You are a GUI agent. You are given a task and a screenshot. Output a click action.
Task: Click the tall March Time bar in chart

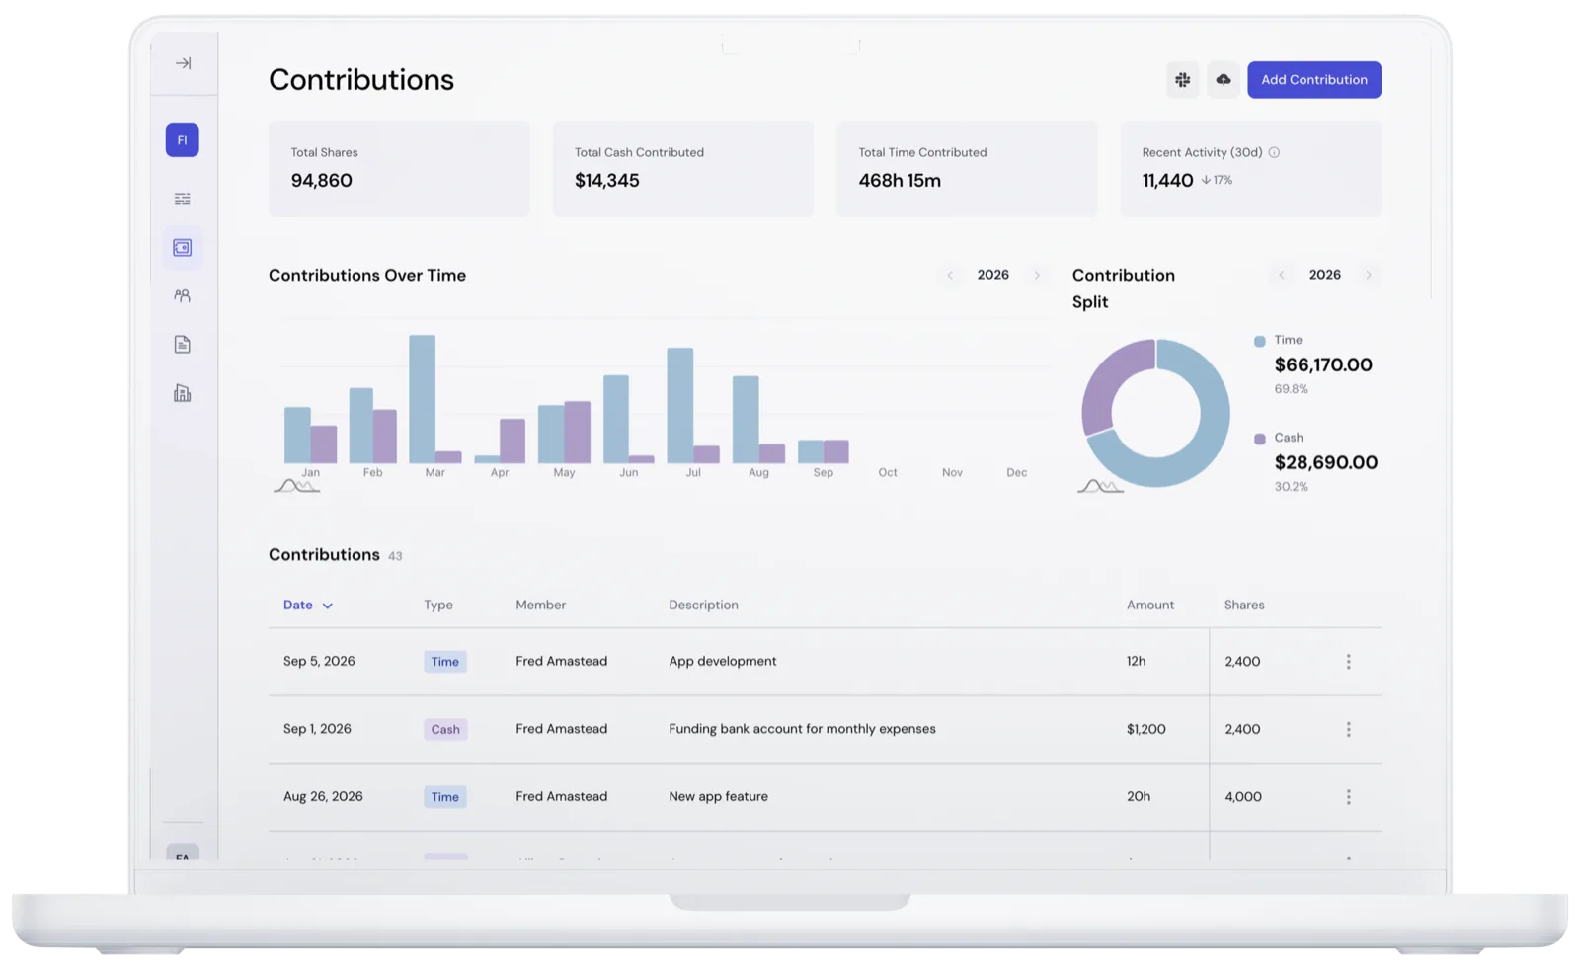click(422, 399)
